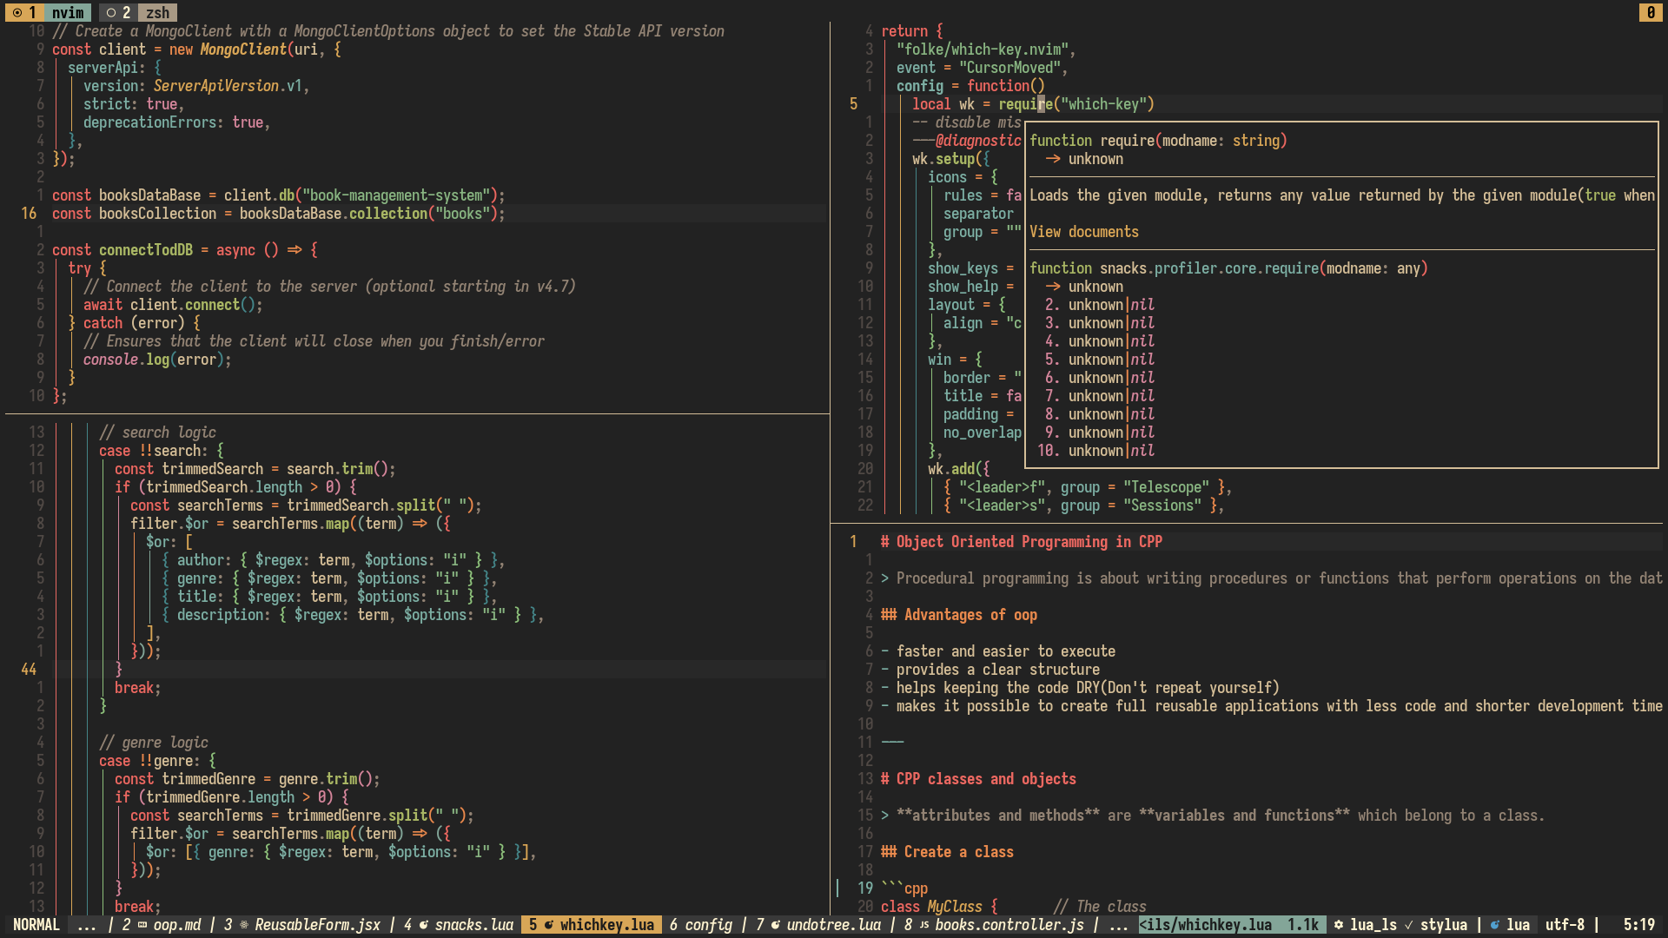Click the 5:19 cursor position indicator
The height and width of the screenshot is (938, 1668).
point(1638,925)
